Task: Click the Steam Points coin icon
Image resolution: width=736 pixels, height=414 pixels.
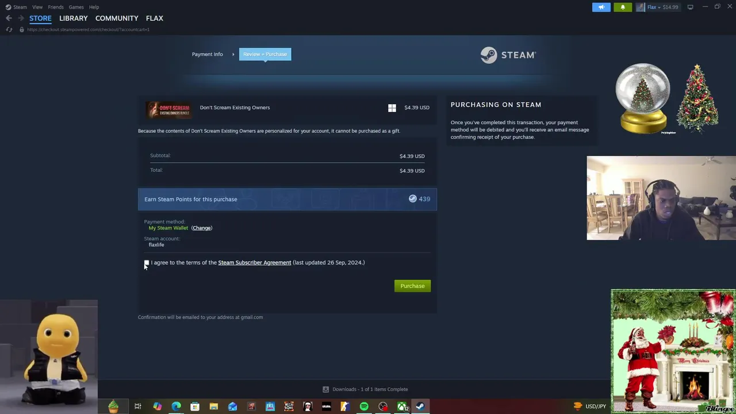Action: click(x=412, y=198)
